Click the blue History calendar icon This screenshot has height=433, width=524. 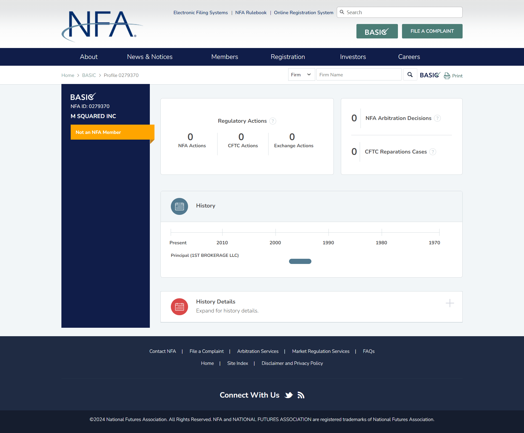click(x=179, y=206)
